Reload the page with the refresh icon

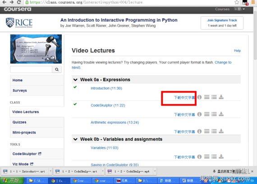click(19, 2)
